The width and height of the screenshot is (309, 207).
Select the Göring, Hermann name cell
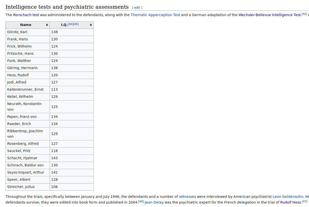pos(28,68)
